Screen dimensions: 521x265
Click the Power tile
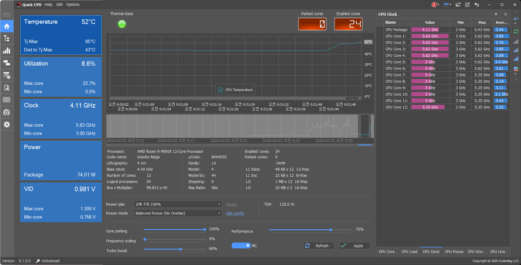click(61, 160)
